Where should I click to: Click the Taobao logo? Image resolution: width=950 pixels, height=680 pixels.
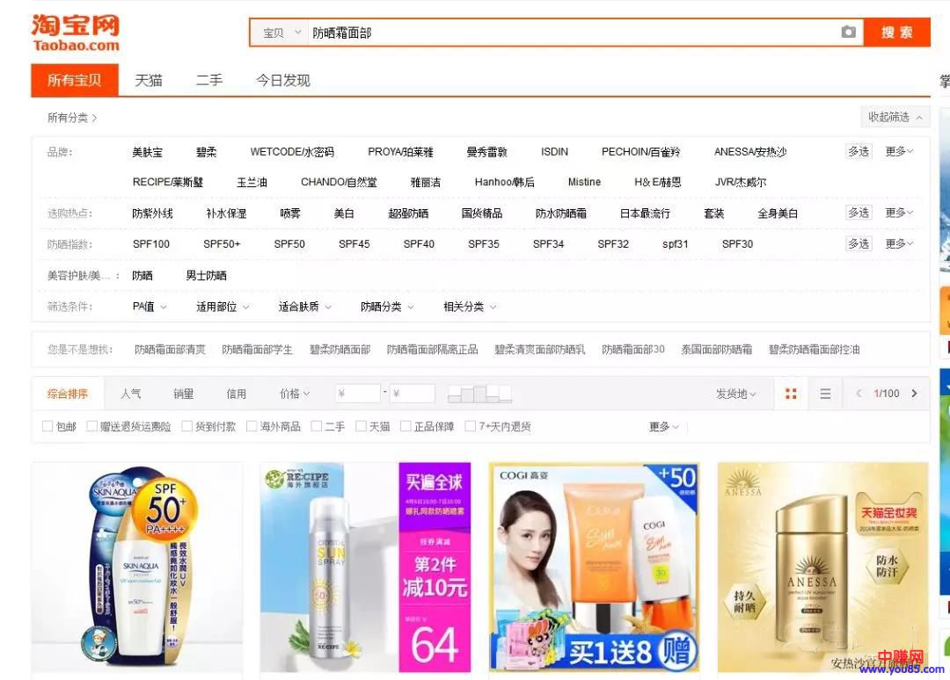pyautogui.click(x=76, y=33)
